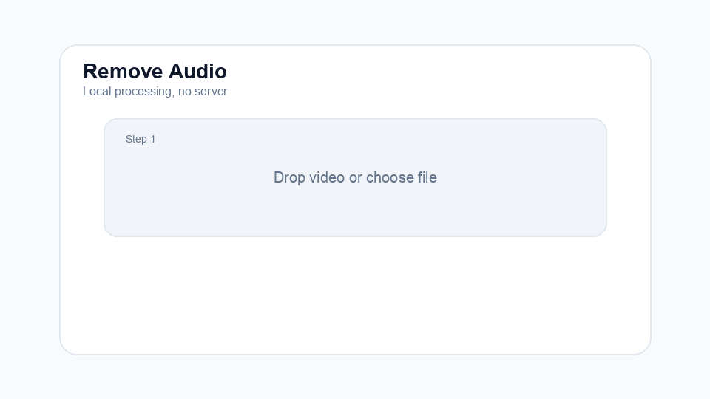Click the "Drop video or choose file" text
The width and height of the screenshot is (710, 399).
coord(355,177)
